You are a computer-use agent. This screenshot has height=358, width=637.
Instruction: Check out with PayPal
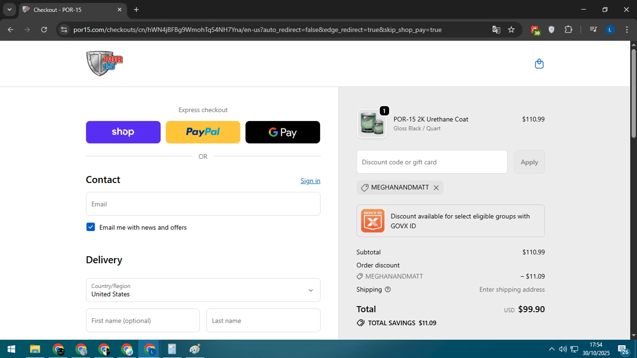click(x=203, y=132)
